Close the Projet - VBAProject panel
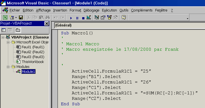Image resolution: width=205 pixels, height=108 pixels. (x=47, y=23)
